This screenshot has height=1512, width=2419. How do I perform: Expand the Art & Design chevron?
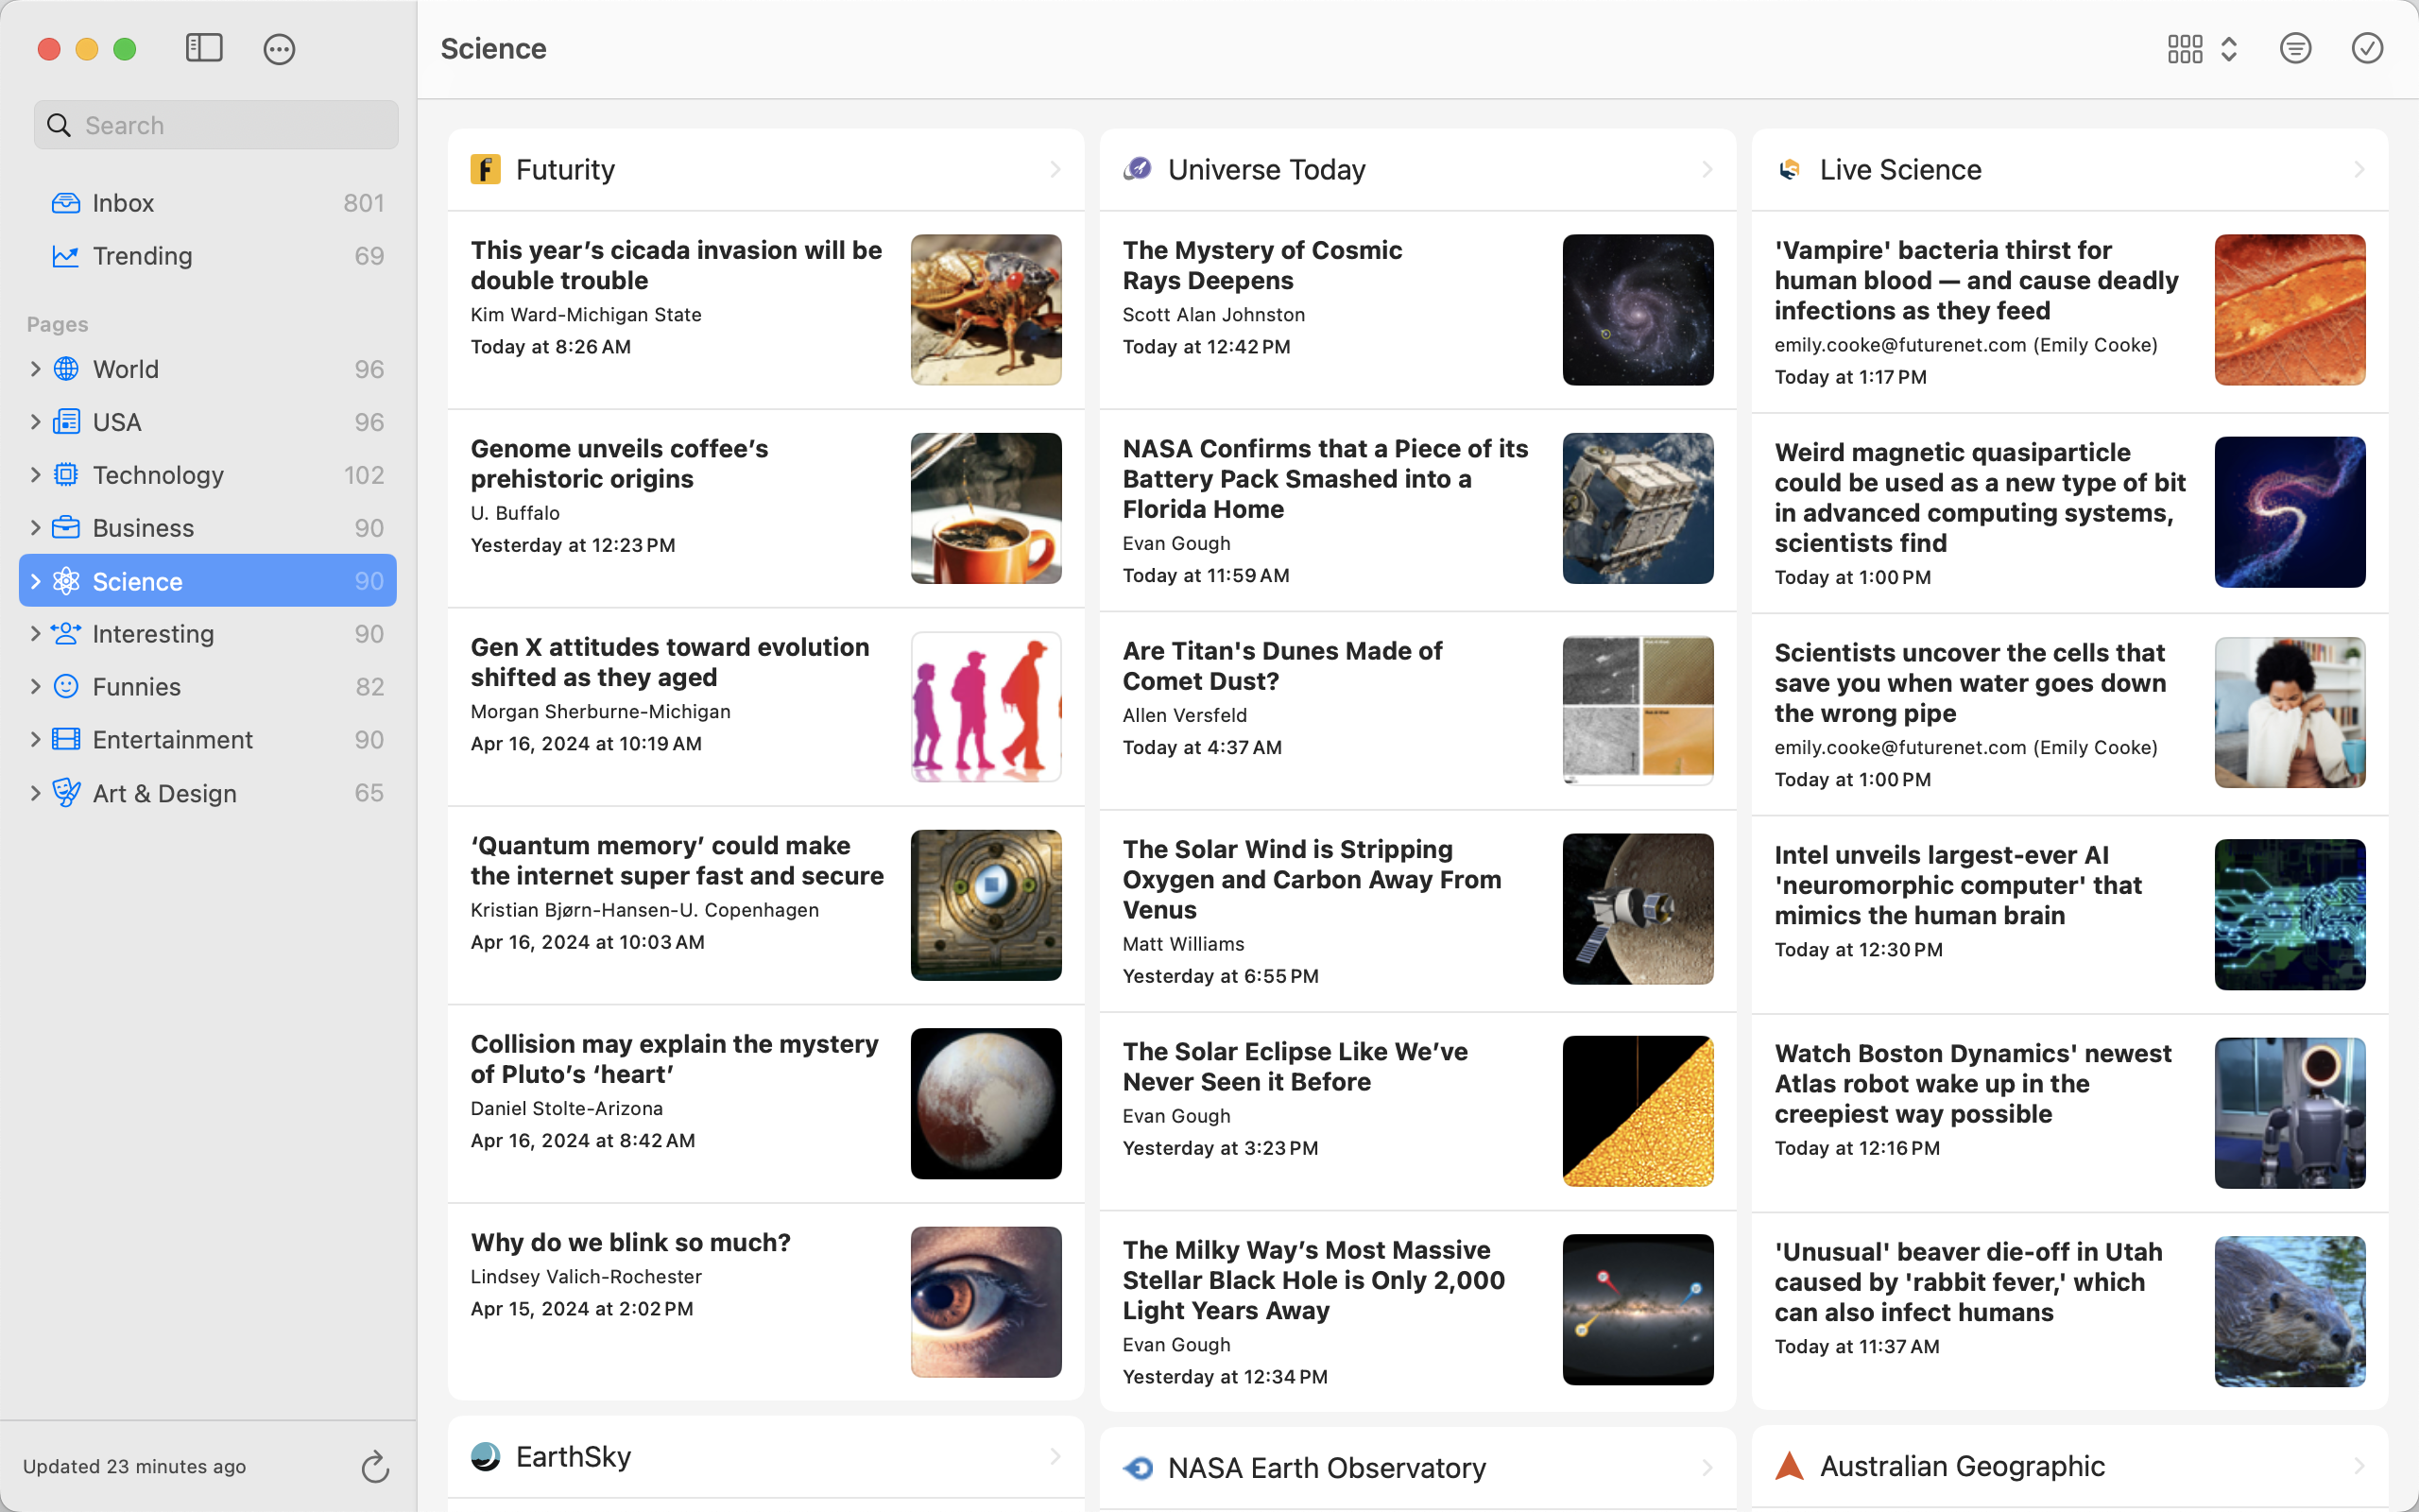(x=35, y=793)
